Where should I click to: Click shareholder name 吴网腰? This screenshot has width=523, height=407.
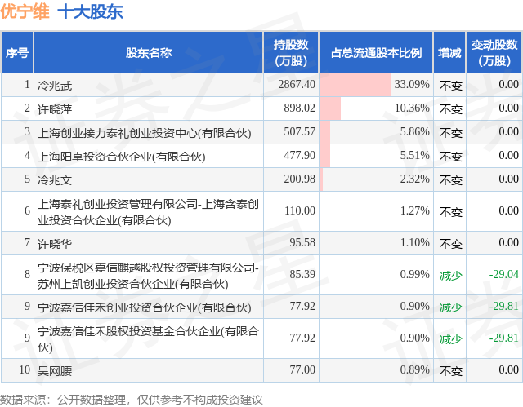point(55,371)
